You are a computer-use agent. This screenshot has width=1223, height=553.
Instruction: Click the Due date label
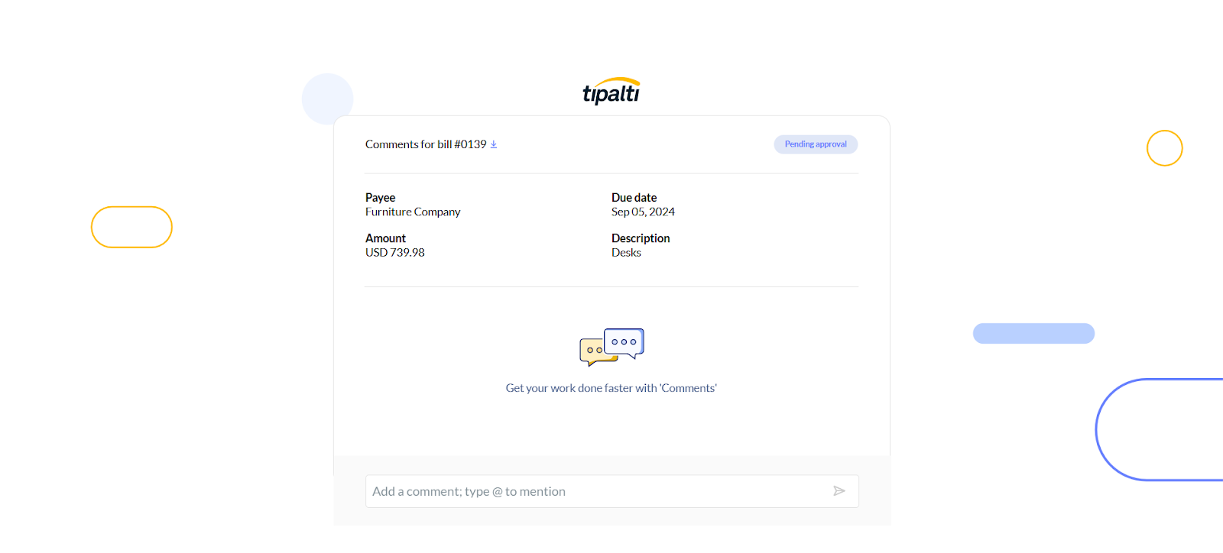point(634,198)
